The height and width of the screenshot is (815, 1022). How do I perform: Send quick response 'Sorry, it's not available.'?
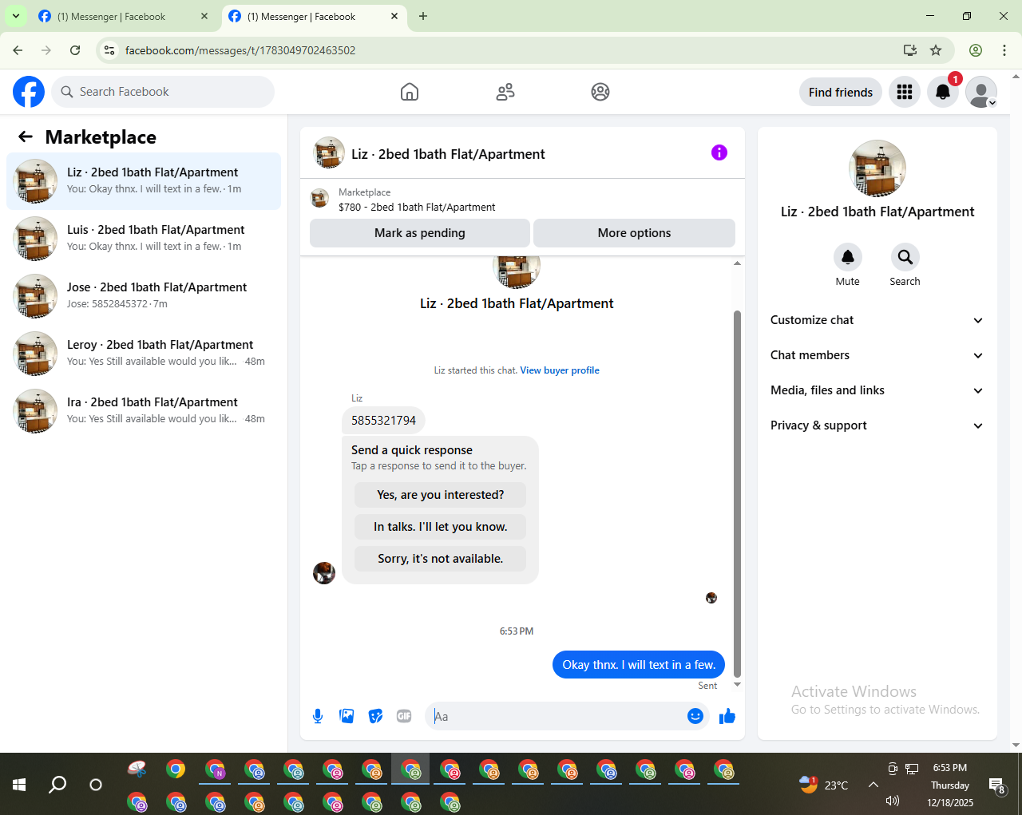pos(441,559)
